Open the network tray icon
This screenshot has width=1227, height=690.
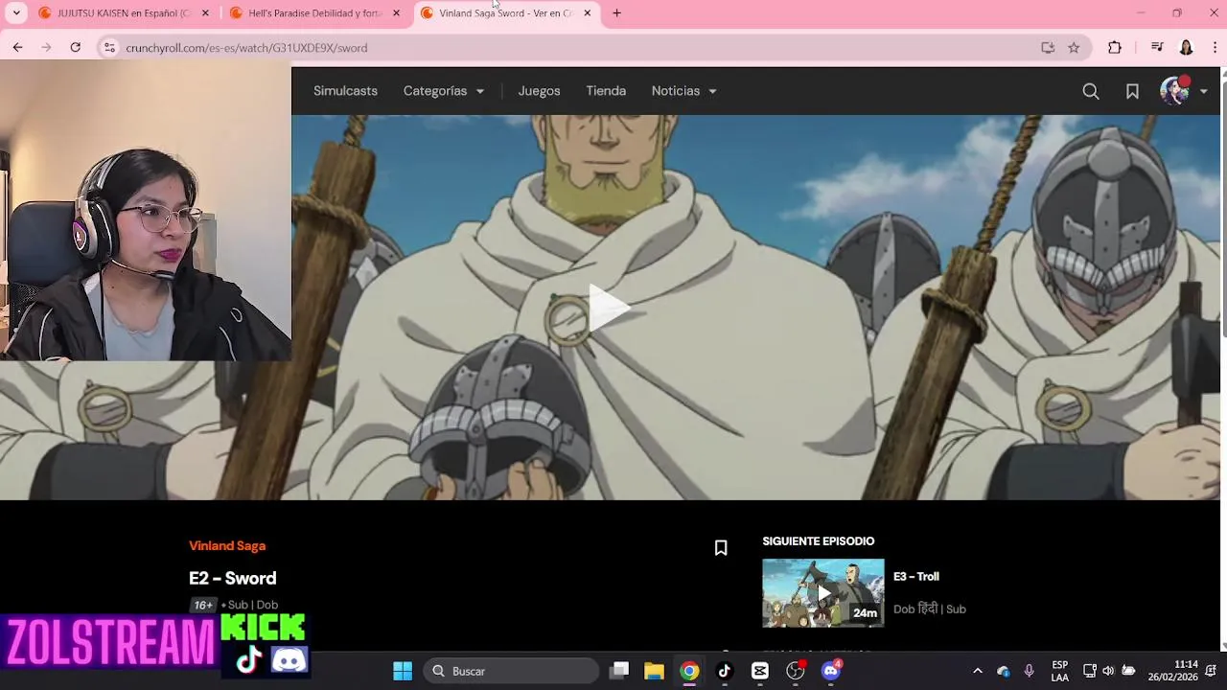[1090, 671]
